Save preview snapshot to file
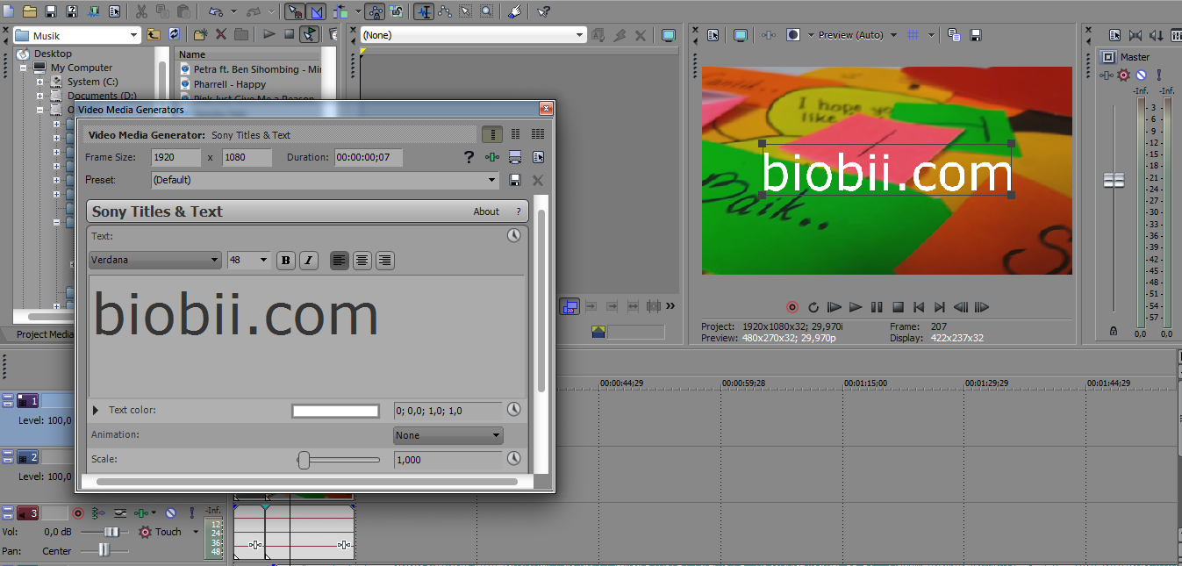This screenshot has width=1182, height=566. (976, 35)
